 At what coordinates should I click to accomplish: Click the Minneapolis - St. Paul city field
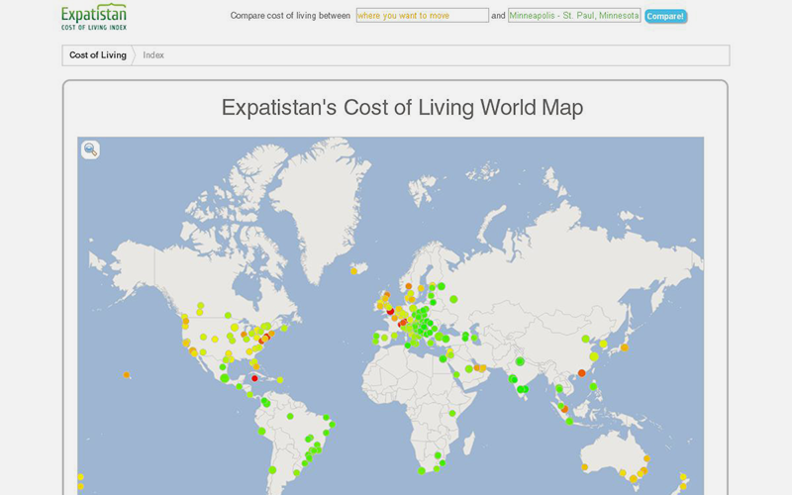[574, 16]
